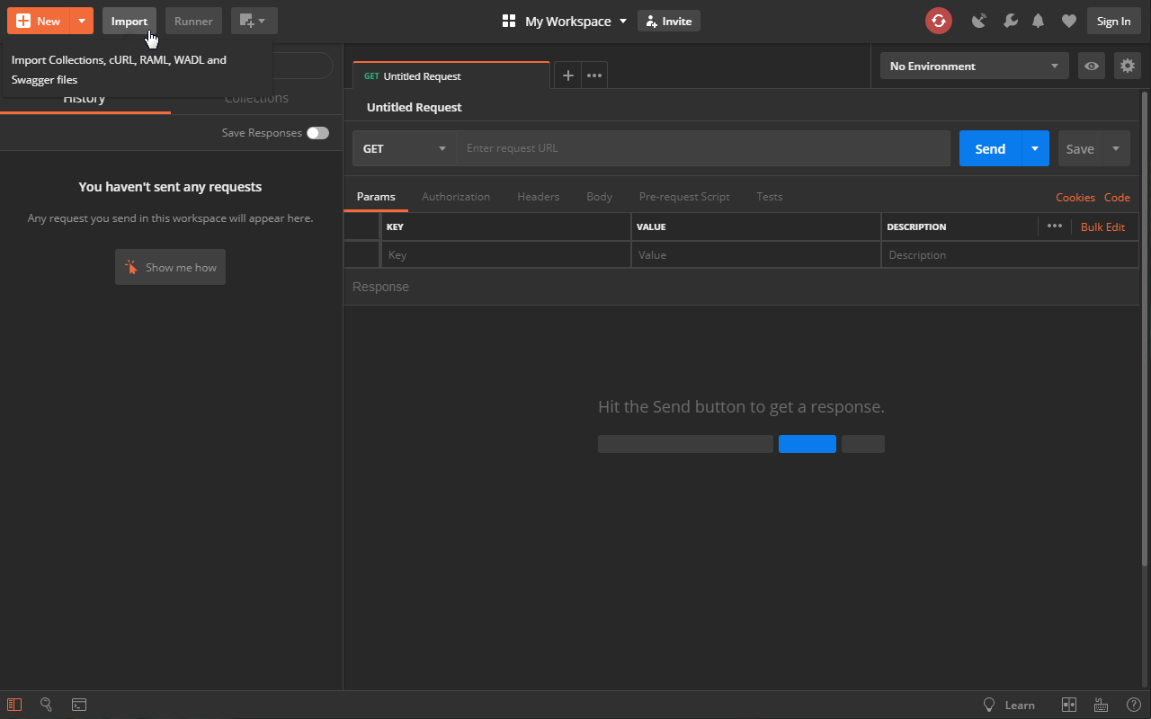This screenshot has height=719, width=1151.
Task: Click the Value input cell
Action: (x=756, y=254)
